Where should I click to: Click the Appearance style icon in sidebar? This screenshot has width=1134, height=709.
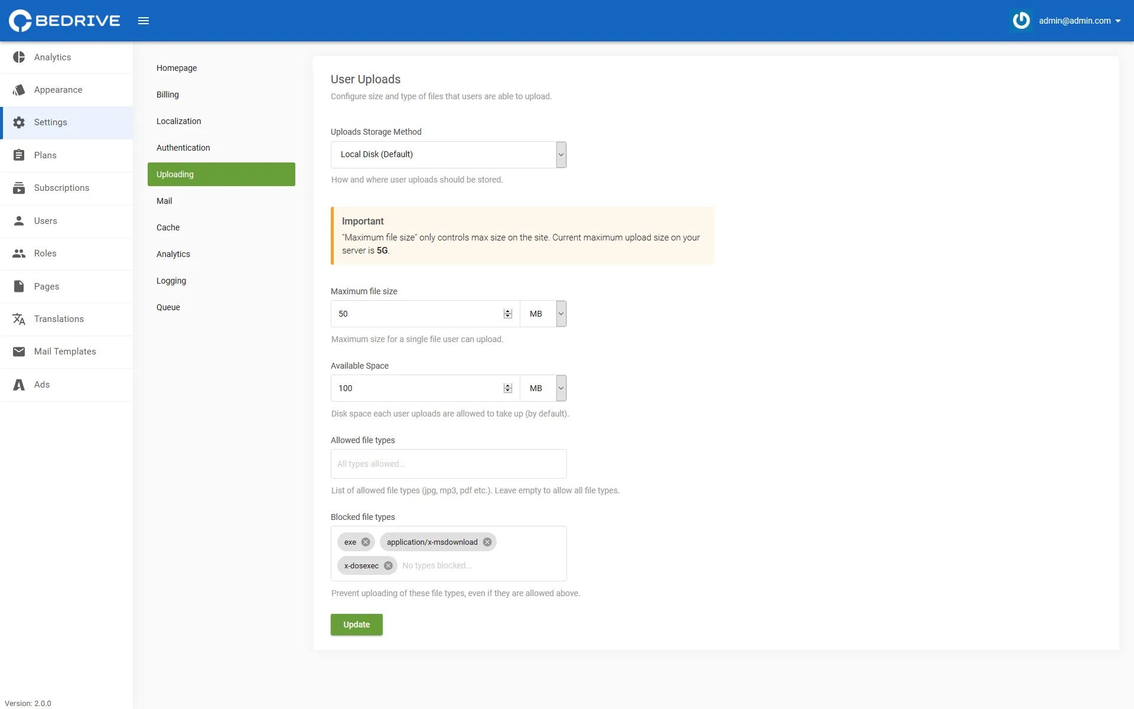pyautogui.click(x=19, y=90)
